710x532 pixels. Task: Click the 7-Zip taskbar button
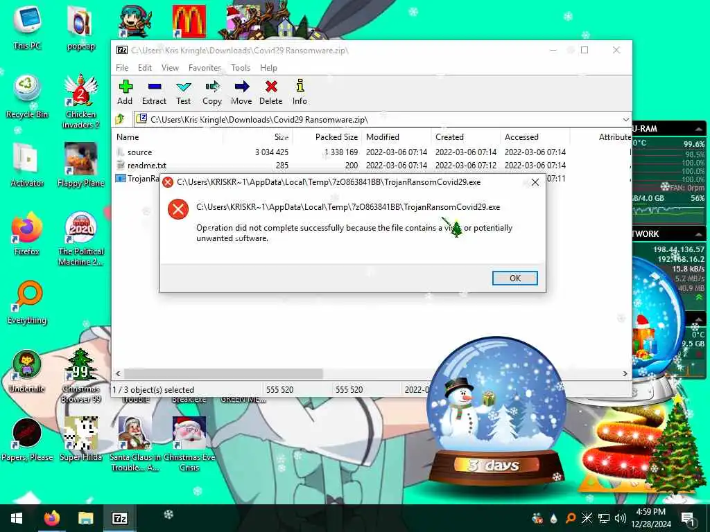(x=119, y=518)
